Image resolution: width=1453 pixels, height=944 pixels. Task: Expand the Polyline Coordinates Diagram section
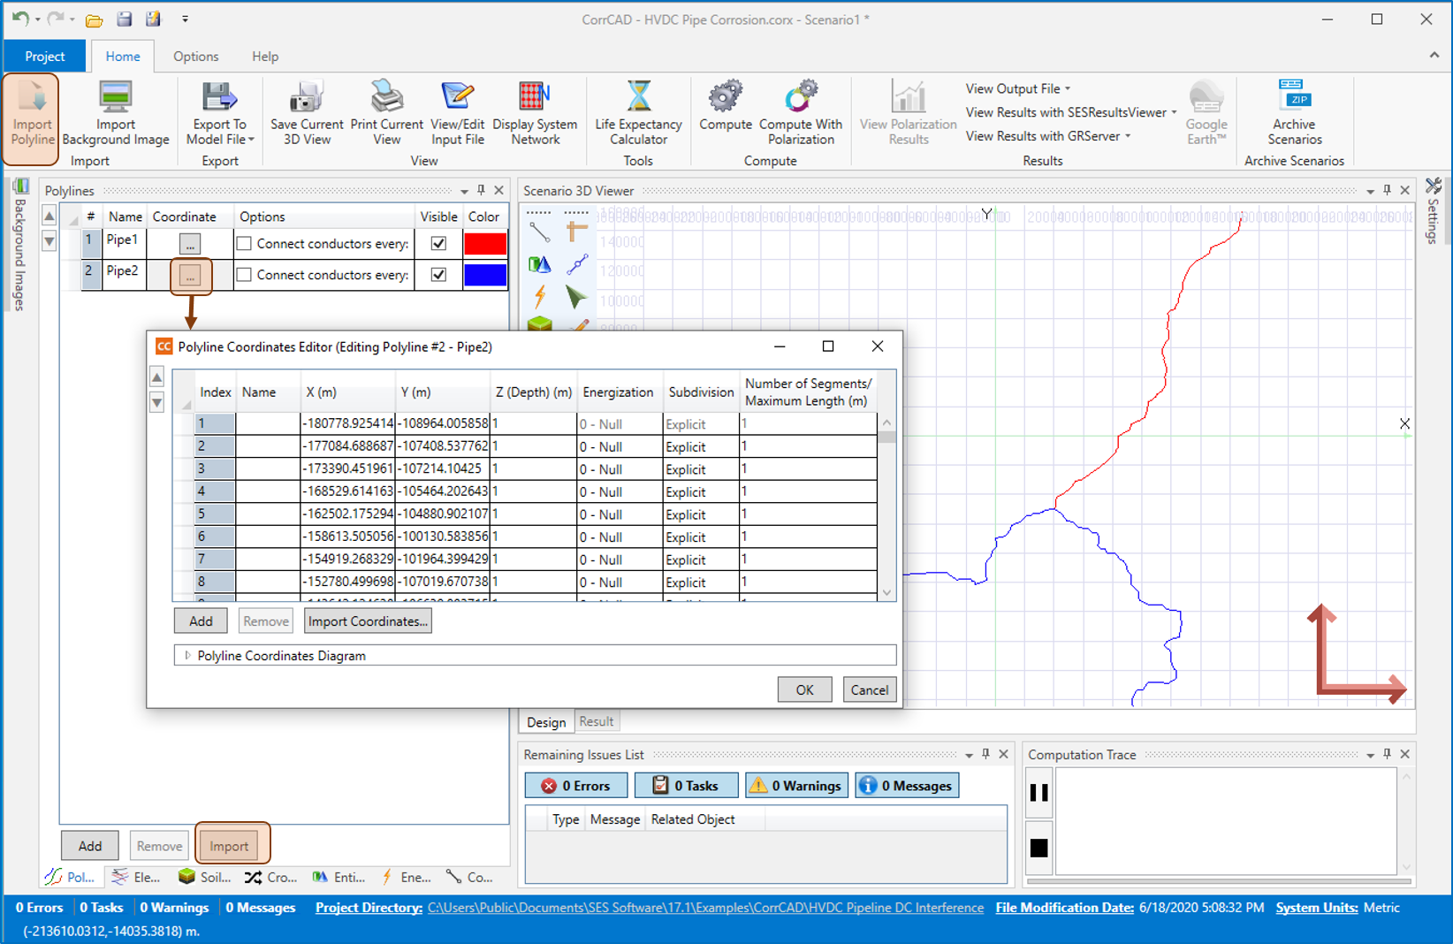[187, 656]
